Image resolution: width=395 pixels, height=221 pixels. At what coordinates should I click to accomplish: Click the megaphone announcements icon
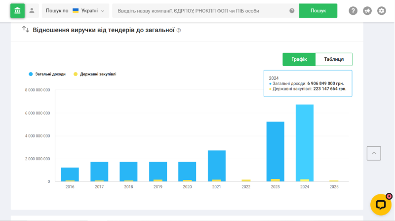(x=367, y=11)
